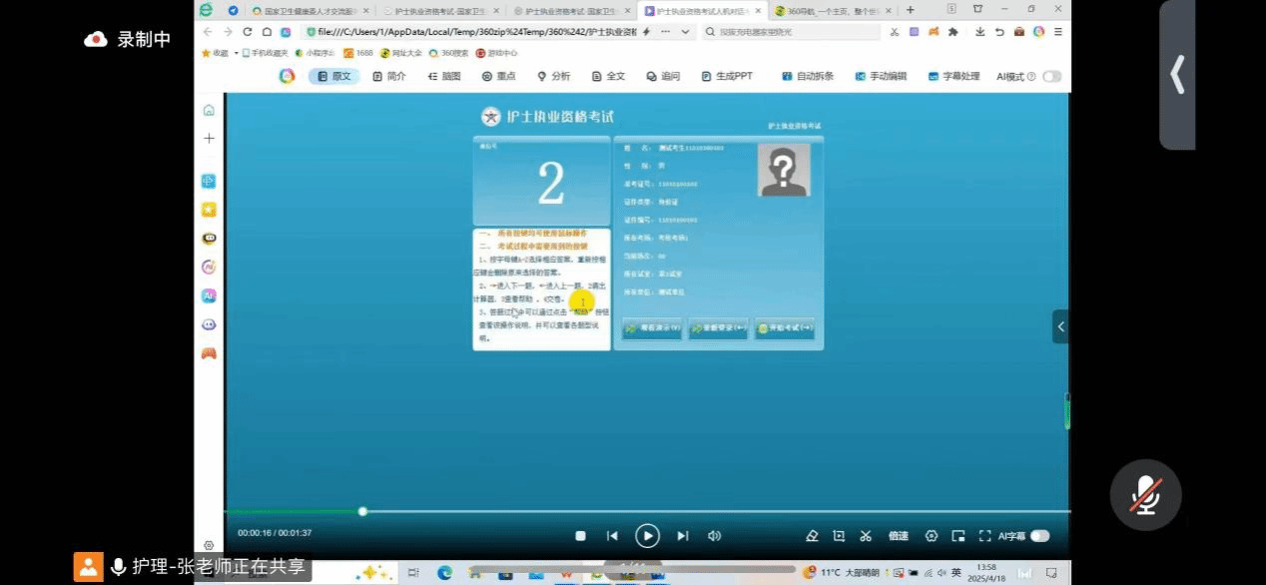This screenshot has height=585, width=1266.
Task: Skip to the next video track
Action: coord(683,536)
